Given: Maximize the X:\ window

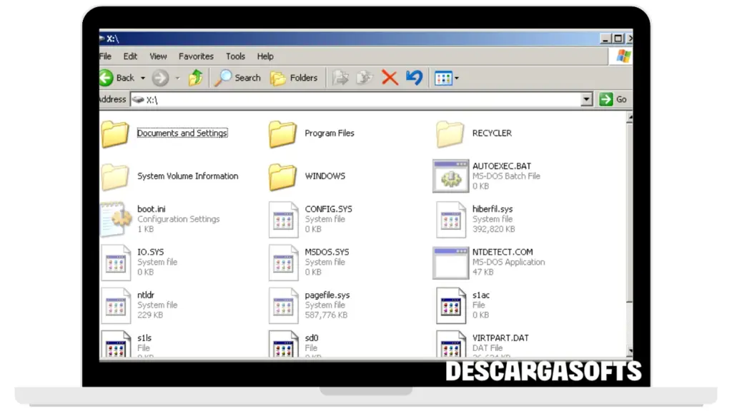Looking at the screenshot, I should pos(618,39).
